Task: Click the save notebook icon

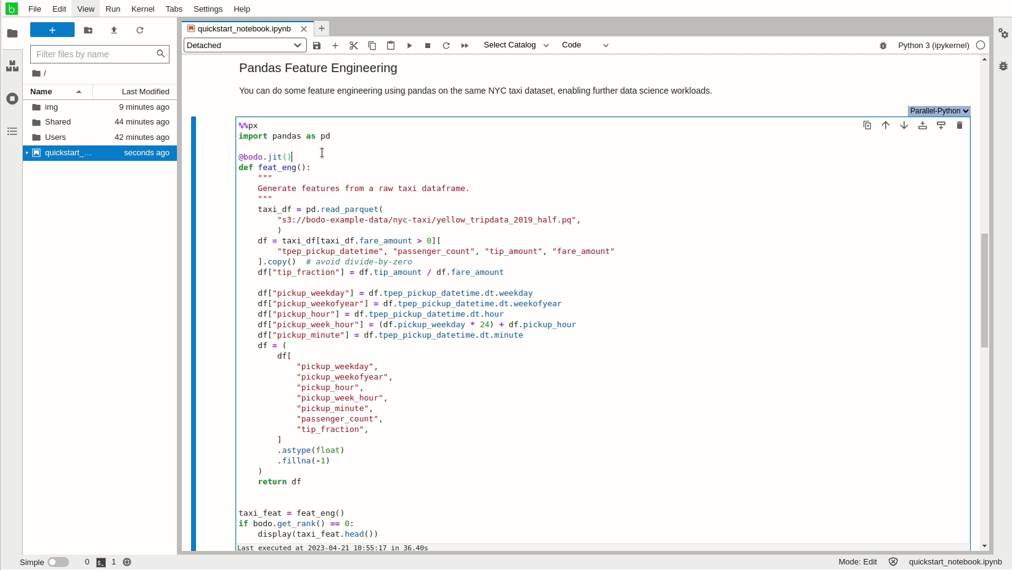Action: point(317,46)
